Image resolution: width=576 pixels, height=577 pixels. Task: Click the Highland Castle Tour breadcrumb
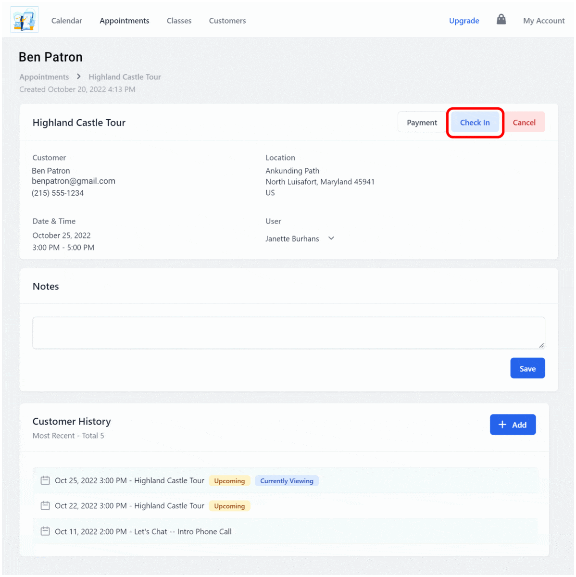125,77
